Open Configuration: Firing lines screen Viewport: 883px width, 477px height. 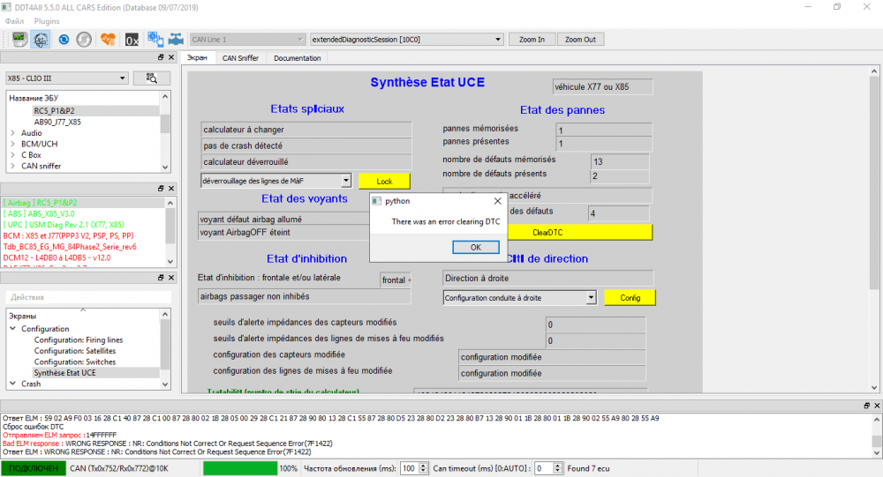pyautogui.click(x=79, y=339)
